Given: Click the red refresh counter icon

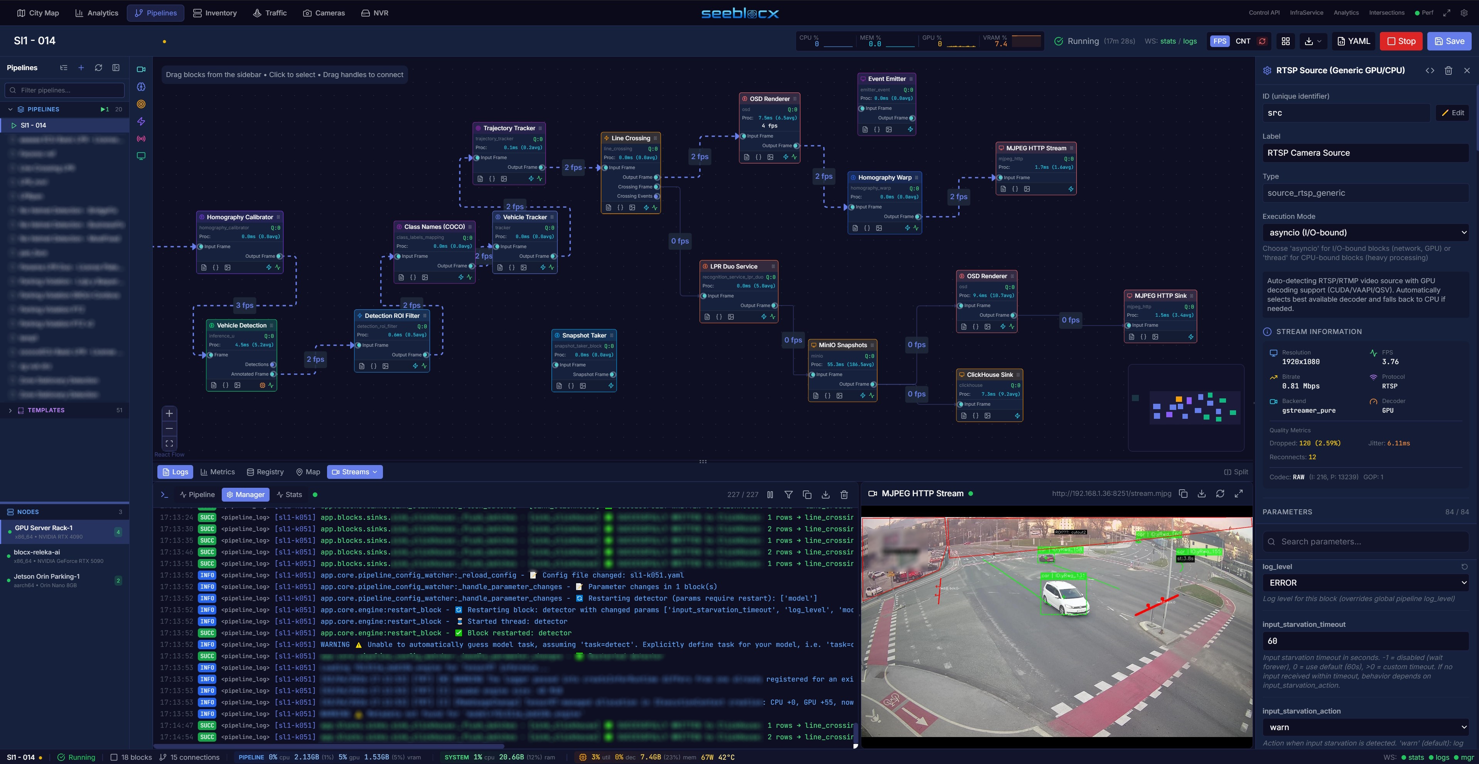Looking at the screenshot, I should pyautogui.click(x=1262, y=41).
